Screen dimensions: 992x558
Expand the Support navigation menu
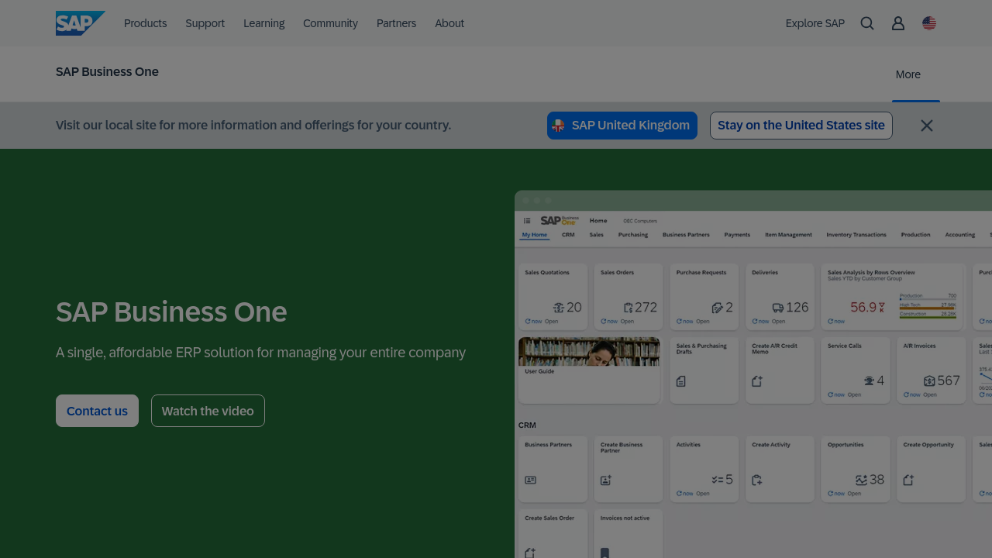[205, 23]
